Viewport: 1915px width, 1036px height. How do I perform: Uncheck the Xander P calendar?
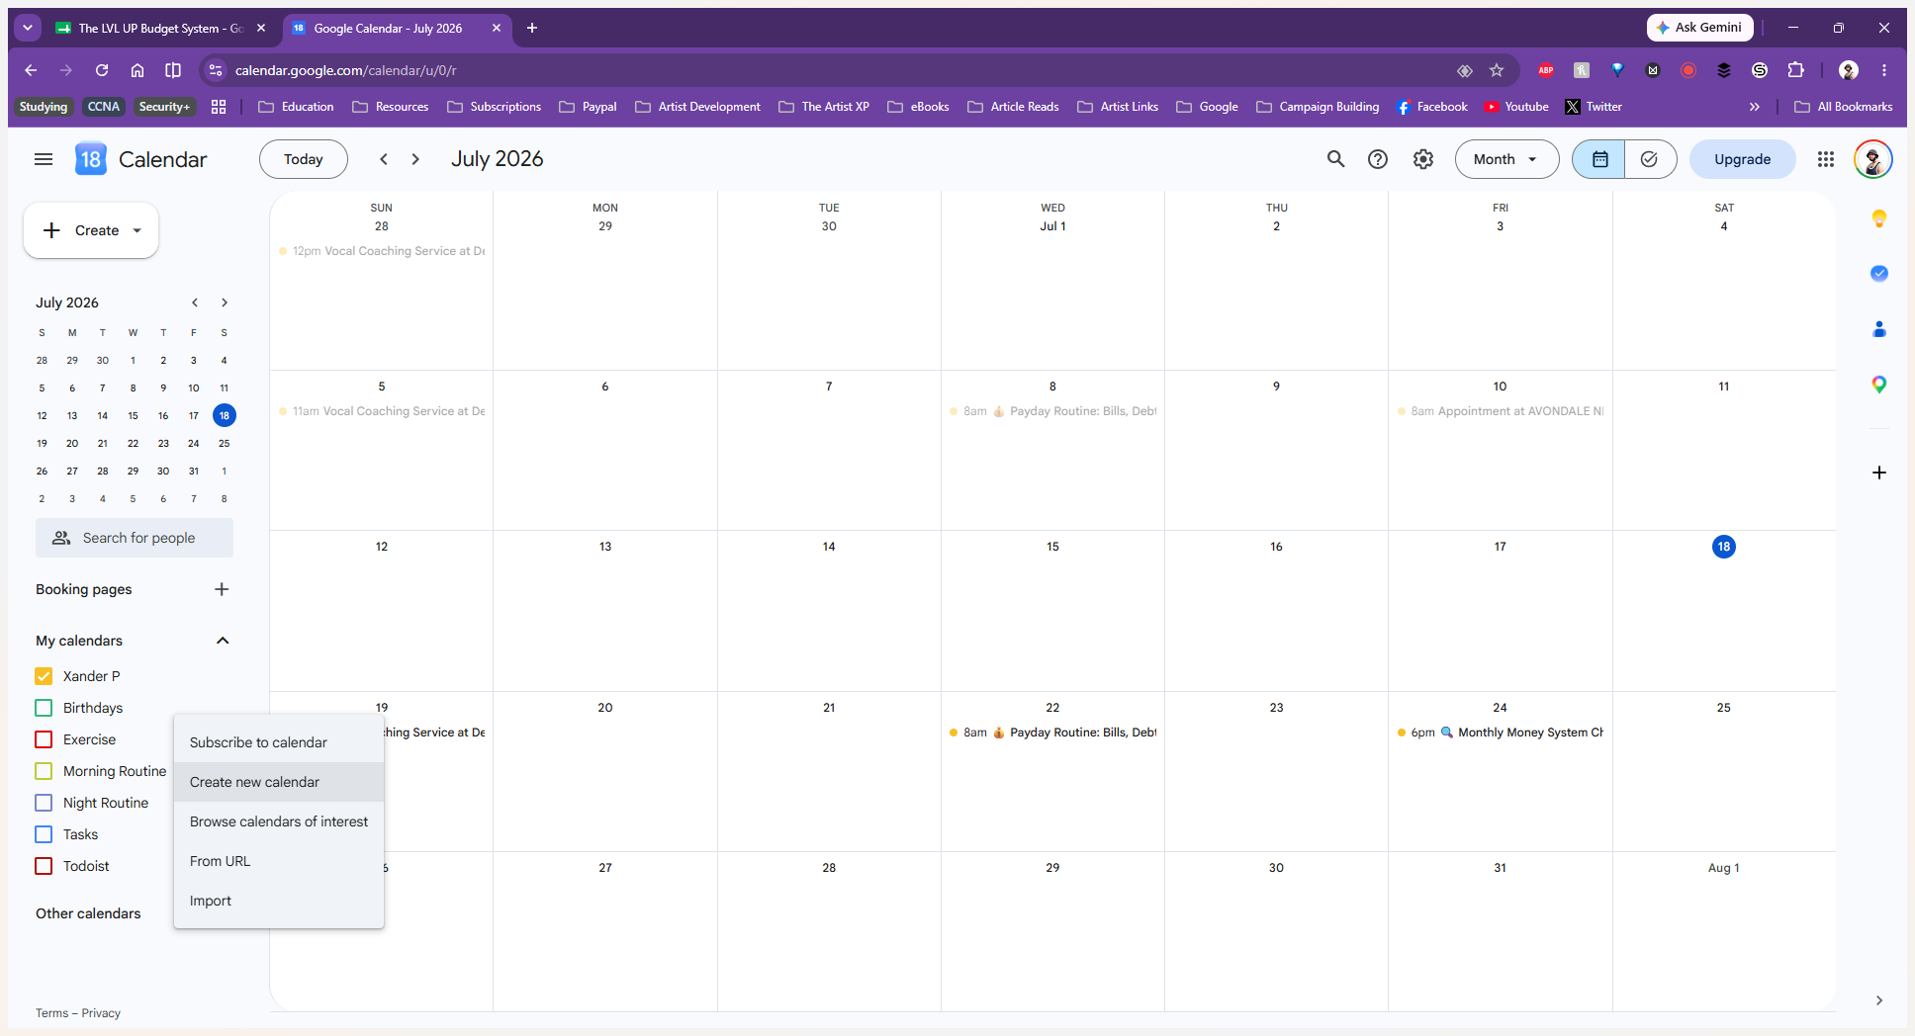click(44, 676)
